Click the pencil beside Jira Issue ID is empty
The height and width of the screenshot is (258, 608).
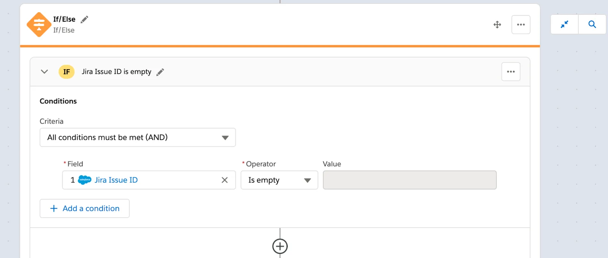point(160,71)
